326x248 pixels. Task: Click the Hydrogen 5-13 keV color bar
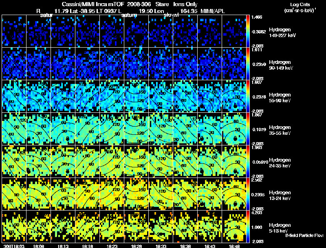click(248, 226)
